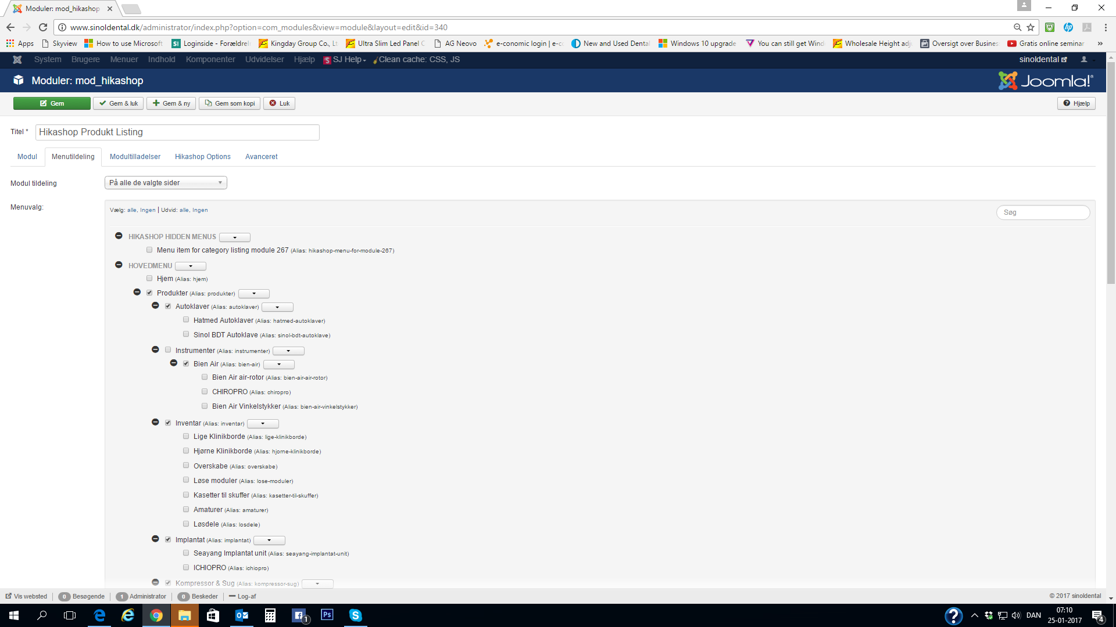Bookmark page using the star icon

pyautogui.click(x=1031, y=27)
